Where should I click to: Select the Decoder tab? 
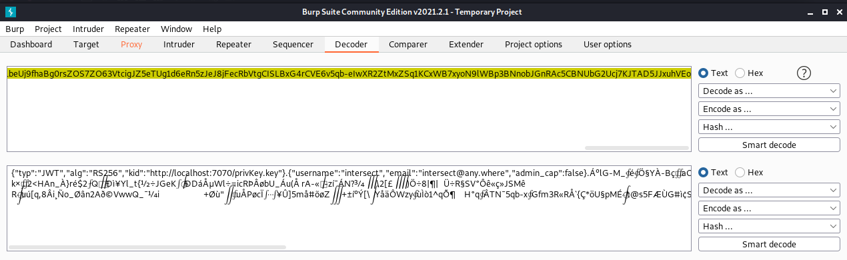pos(351,45)
